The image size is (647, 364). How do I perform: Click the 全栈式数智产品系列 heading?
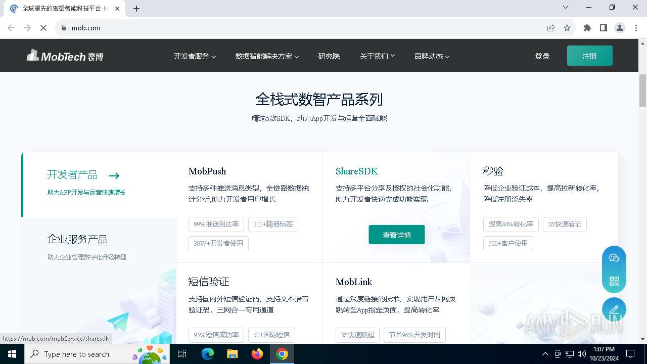coord(319,99)
